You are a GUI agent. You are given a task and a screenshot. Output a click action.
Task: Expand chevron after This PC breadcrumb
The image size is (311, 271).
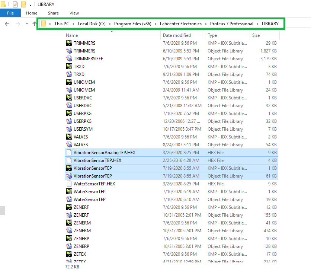click(73, 24)
